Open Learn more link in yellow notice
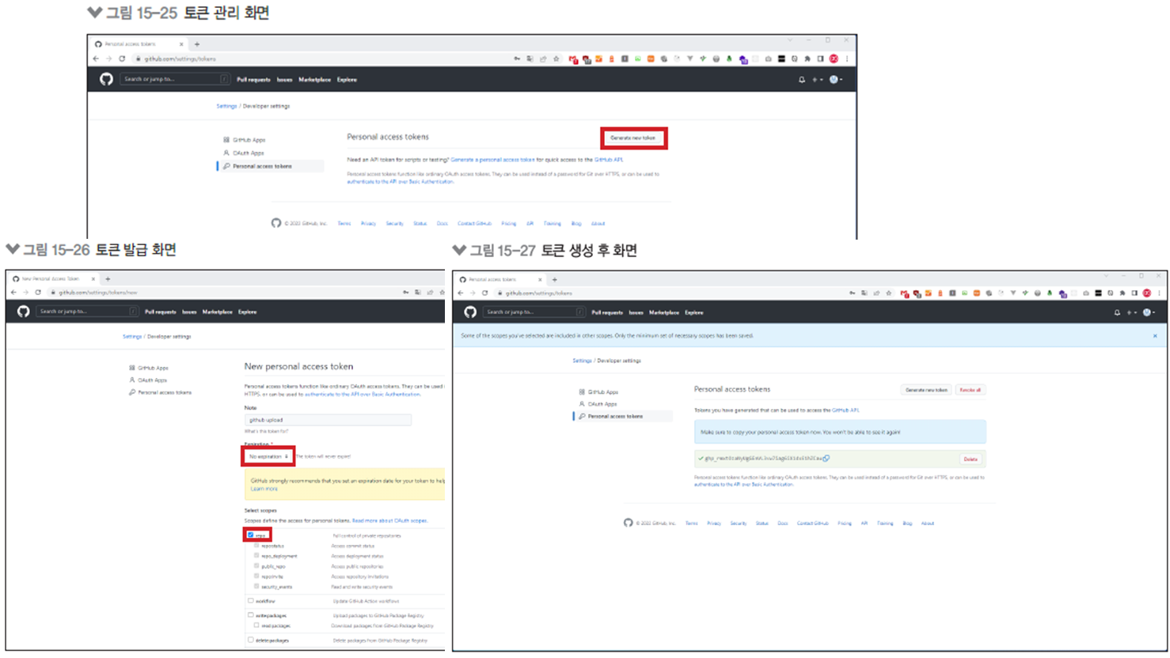Image resolution: width=1170 pixels, height=658 pixels. tap(264, 489)
